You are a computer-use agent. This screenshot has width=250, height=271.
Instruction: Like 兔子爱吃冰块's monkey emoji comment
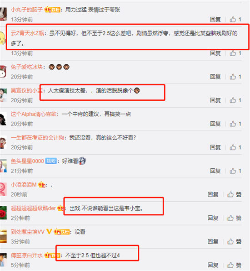click(235, 77)
